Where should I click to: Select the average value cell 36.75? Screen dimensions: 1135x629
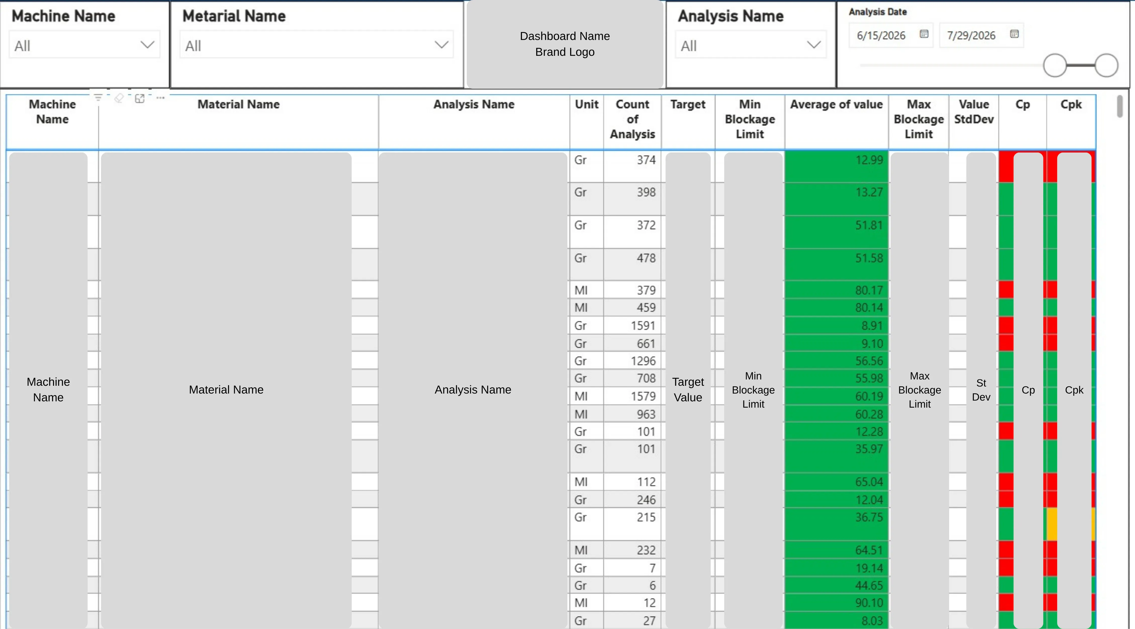point(836,524)
